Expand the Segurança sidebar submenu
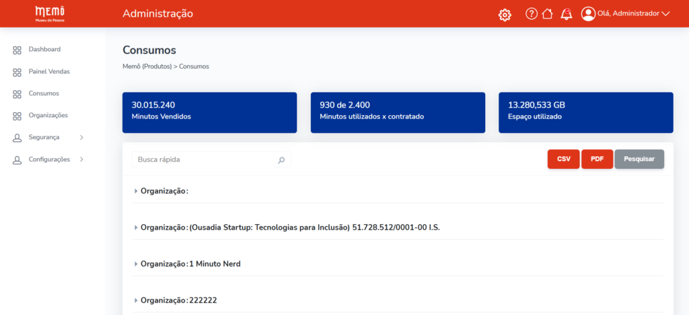Viewport: 689px width, 315px height. 81,137
